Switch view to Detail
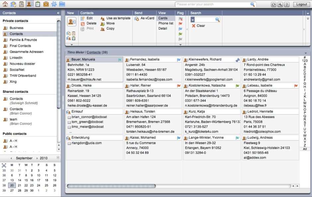Viewport: 312px width, 197px height. (163, 29)
